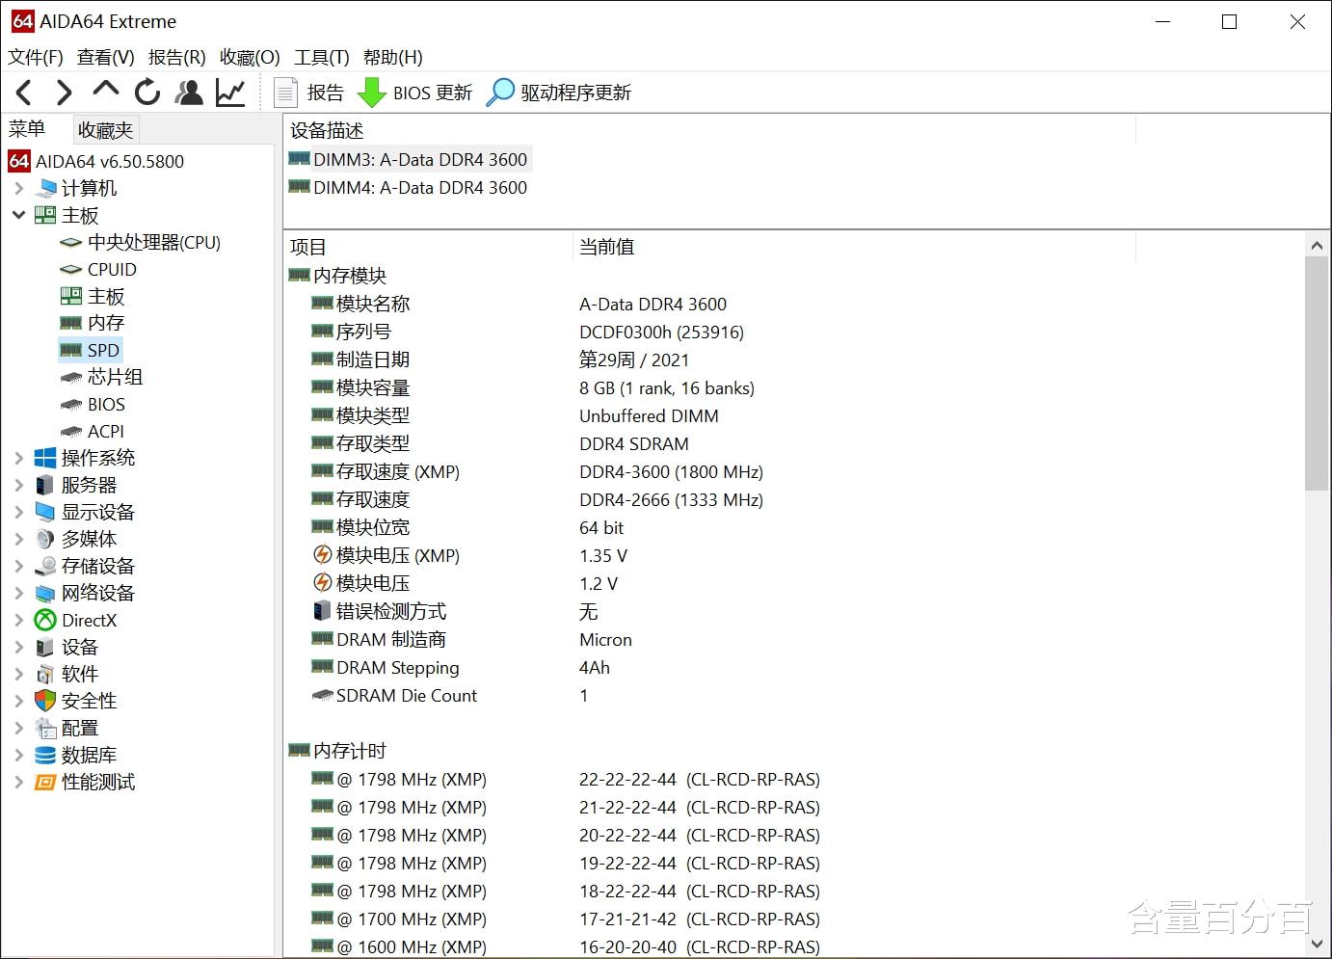Click the 存储设备 disk icon

[x=45, y=566]
